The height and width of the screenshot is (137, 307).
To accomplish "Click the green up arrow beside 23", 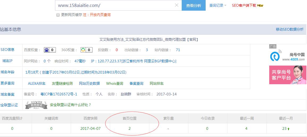I will (x=288, y=129).
